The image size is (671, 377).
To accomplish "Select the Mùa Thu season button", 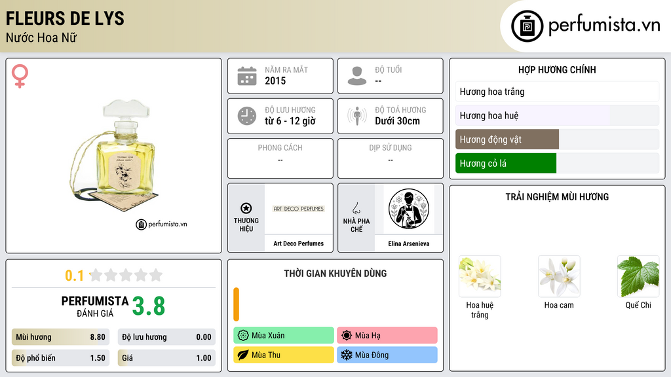I will [284, 355].
